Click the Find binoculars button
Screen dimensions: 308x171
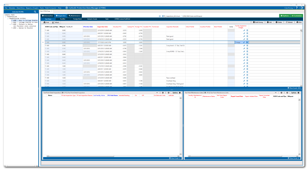point(46,22)
